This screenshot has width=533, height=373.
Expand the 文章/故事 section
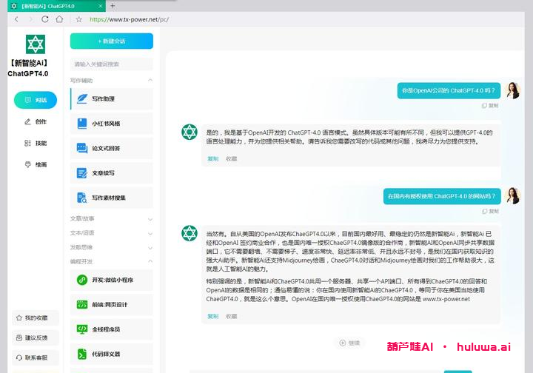click(112, 219)
